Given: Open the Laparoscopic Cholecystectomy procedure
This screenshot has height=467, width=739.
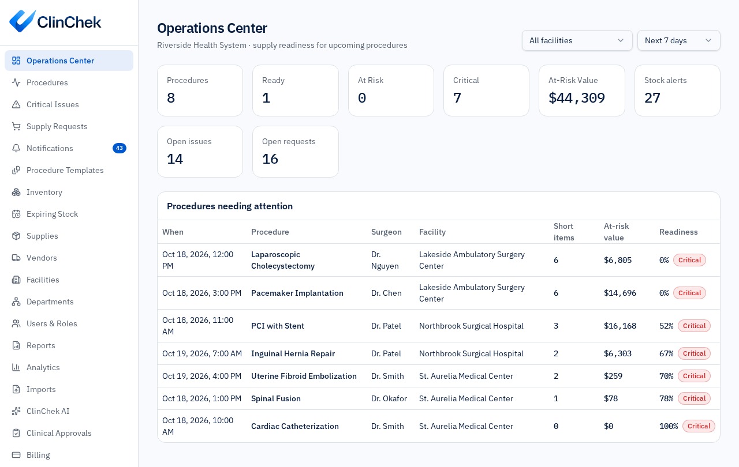Looking at the screenshot, I should (283, 260).
